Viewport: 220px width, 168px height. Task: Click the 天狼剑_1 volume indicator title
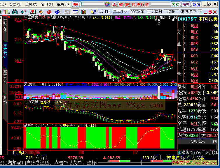pyautogui.click(x=32, y=84)
